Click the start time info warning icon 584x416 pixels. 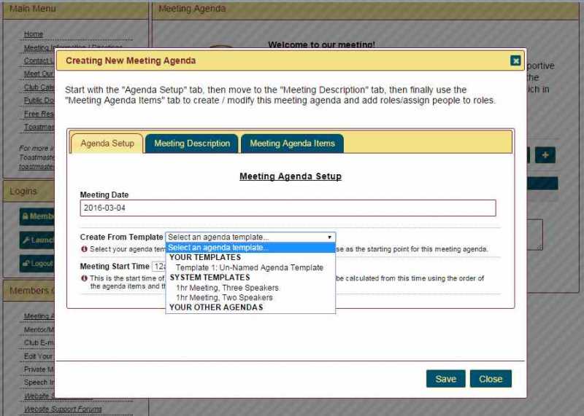pyautogui.click(x=85, y=278)
